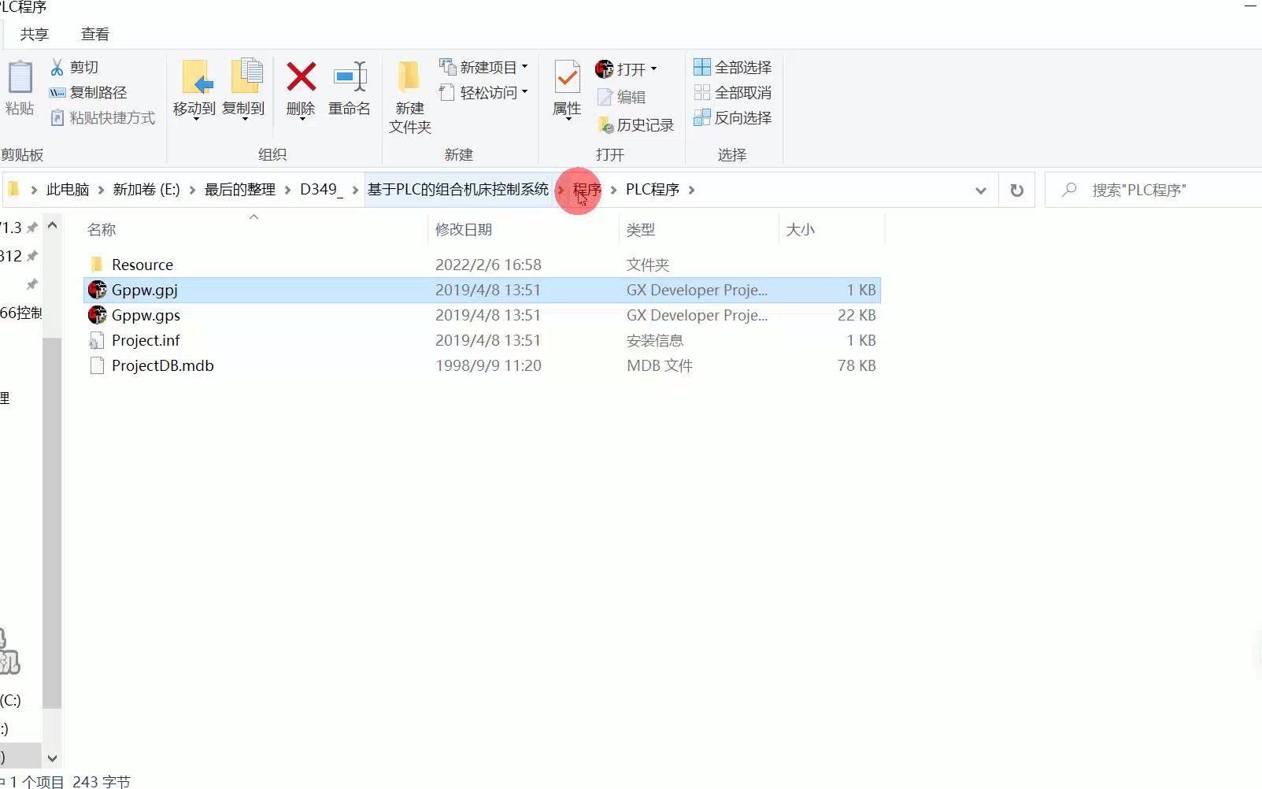
Task: Click PLC程序 in the breadcrumb path
Action: 653,190
